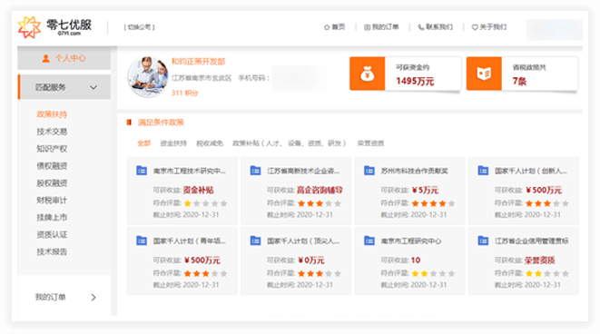The width and height of the screenshot is (600, 334).
Task: Select 财税审计 in the sidebar
Action: coord(52,200)
